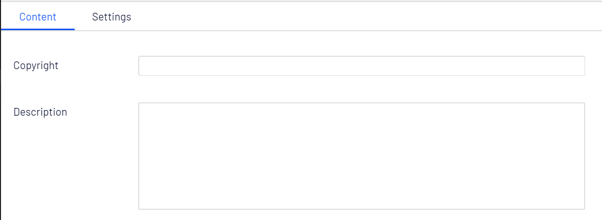The image size is (602, 220).
Task: Select the single-line field beside Copyright
Action: coord(361,66)
